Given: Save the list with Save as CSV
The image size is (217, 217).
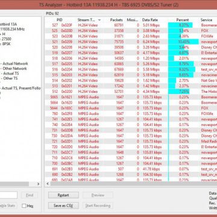Looking at the screenshot, I should 63,206.
